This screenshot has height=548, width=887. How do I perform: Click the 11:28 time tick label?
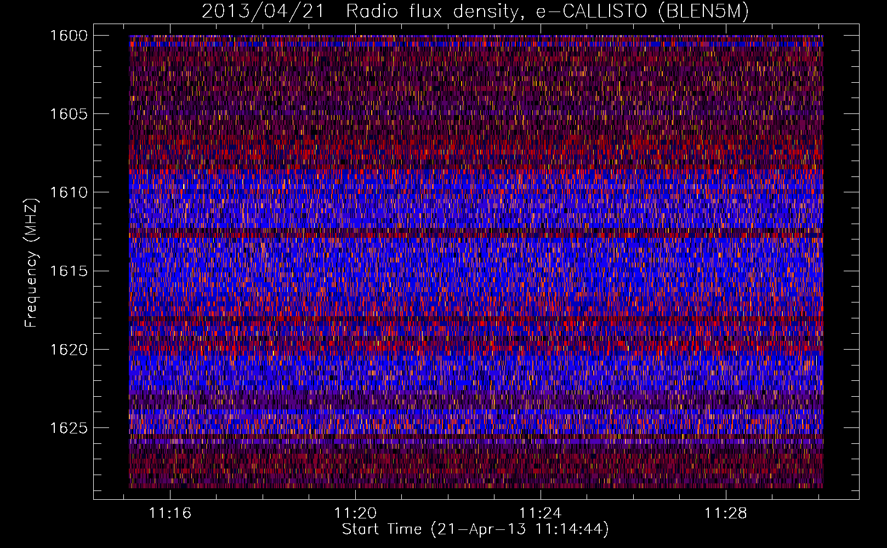click(x=725, y=513)
